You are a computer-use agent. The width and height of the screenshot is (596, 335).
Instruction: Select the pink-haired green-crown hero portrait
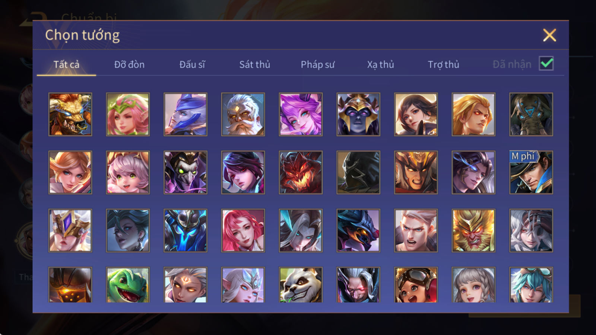(x=128, y=114)
